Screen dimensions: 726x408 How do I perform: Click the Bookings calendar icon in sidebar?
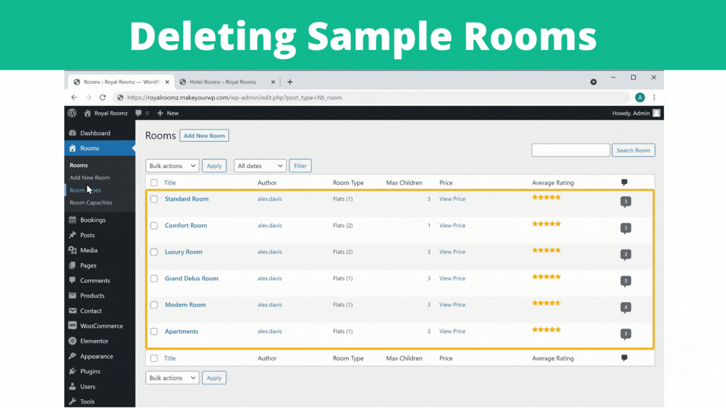[73, 220]
